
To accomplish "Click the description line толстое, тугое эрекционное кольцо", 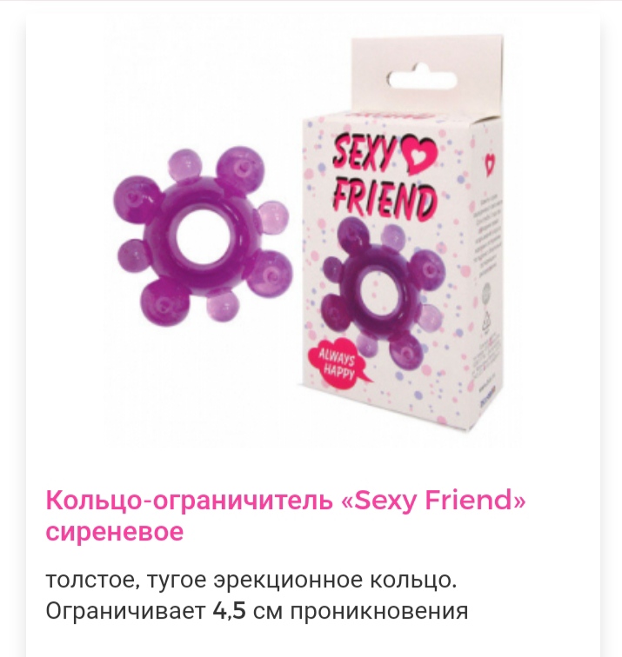I will [x=251, y=581].
